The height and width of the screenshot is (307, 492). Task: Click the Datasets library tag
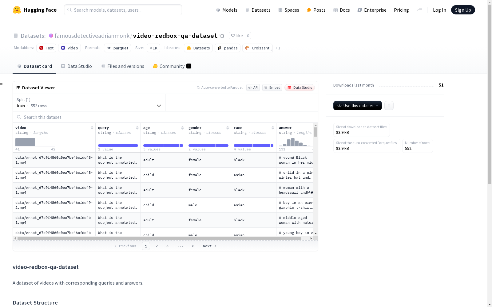(198, 48)
